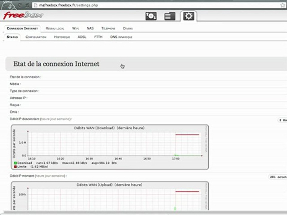Select the settings gear icon
This screenshot has width=287, height=215.
pos(189,16)
